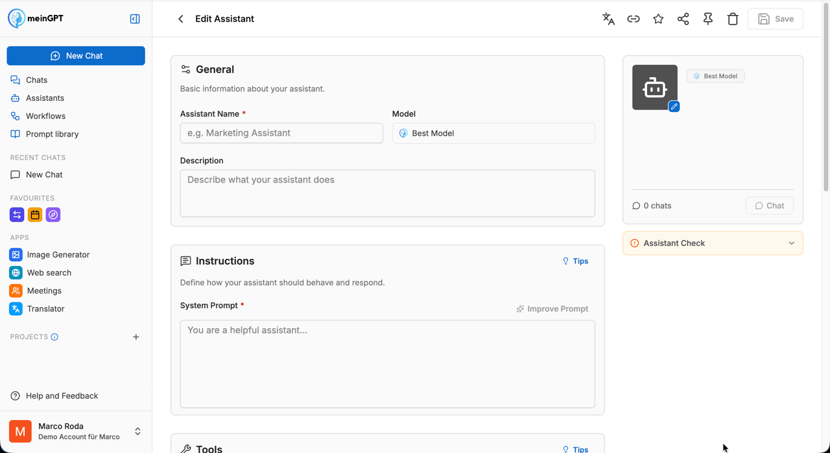Image resolution: width=830 pixels, height=453 pixels.
Task: Click the System Prompt text area
Action: point(388,364)
